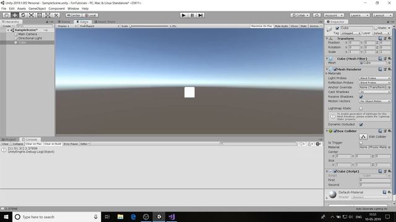Toggle console info message filter
The width and height of the screenshot is (396, 222).
pos(302,144)
